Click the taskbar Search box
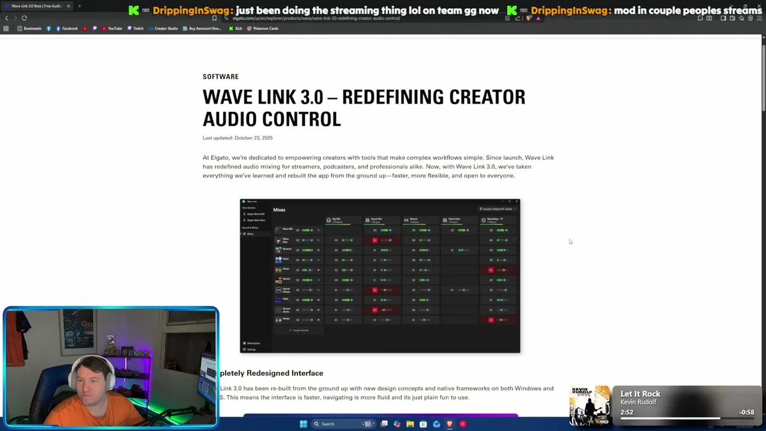 click(344, 424)
